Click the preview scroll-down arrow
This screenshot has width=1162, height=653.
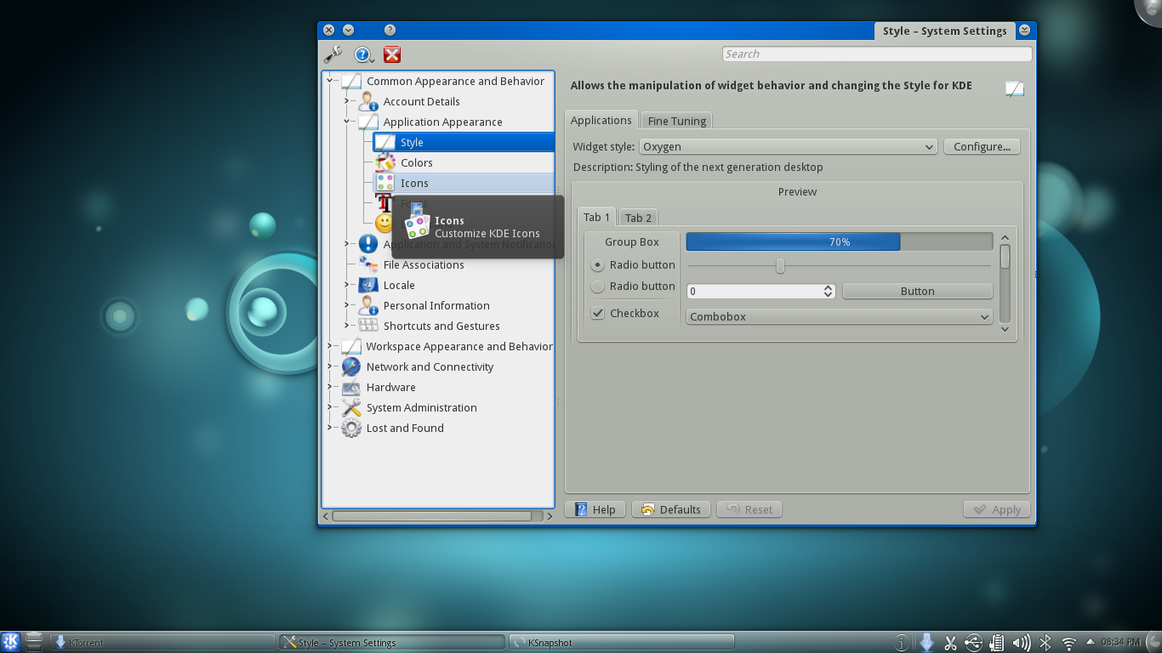point(1005,329)
